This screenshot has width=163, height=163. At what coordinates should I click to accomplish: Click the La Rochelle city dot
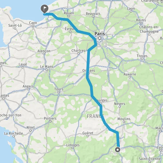(13, 136)
